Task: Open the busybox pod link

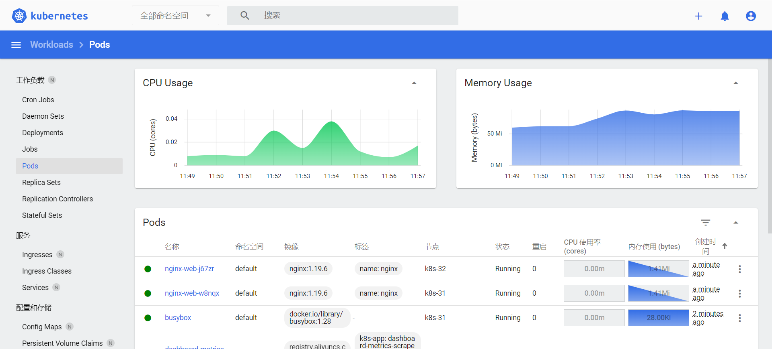Action: coord(178,318)
